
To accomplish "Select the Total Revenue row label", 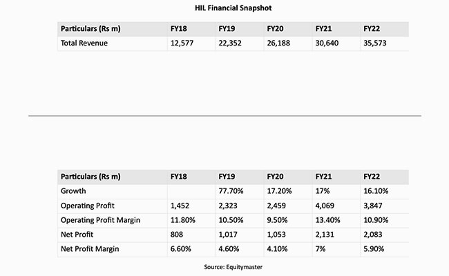I will [84, 43].
